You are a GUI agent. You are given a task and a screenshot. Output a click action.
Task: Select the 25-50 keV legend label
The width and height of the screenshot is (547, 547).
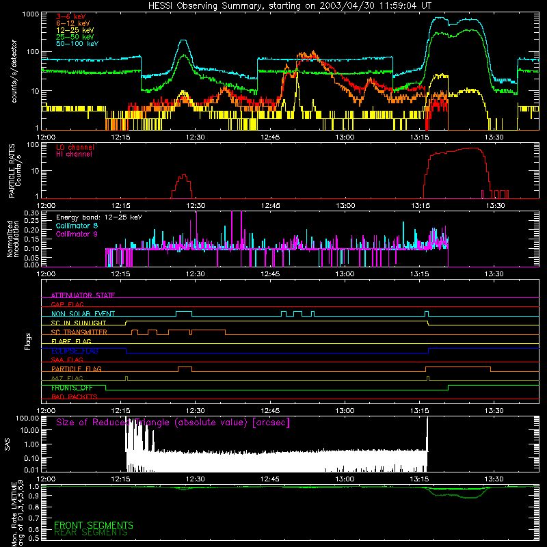click(x=75, y=37)
